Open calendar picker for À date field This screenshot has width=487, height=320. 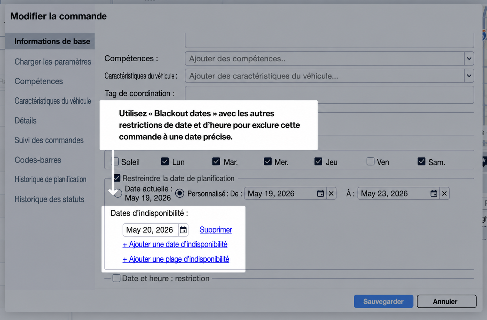[434, 194]
